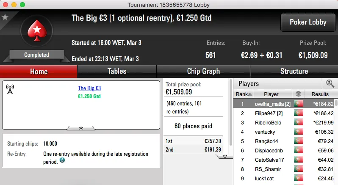Switch to the Tables tab
The width and height of the screenshot is (338, 185).
[x=117, y=71]
